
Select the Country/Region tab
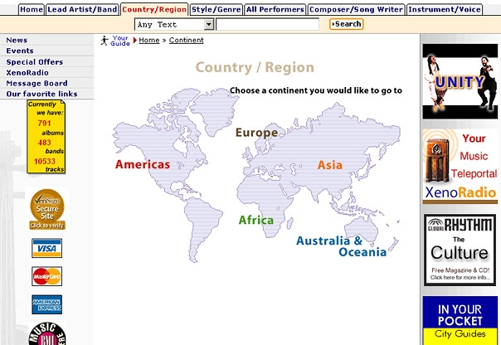[154, 9]
